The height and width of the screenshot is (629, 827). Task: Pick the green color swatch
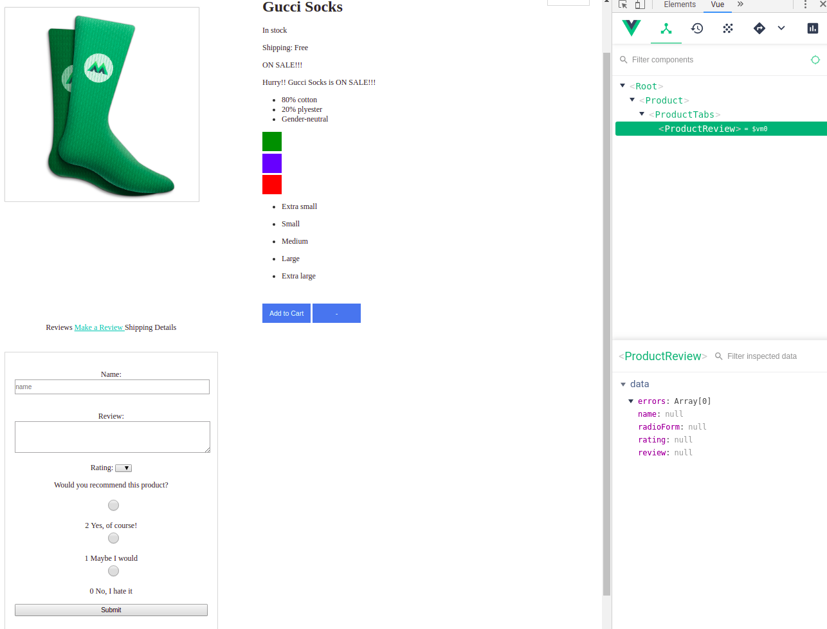tap(272, 141)
